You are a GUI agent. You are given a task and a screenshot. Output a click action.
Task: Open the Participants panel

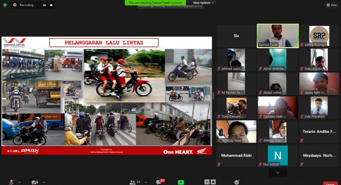tap(134, 182)
